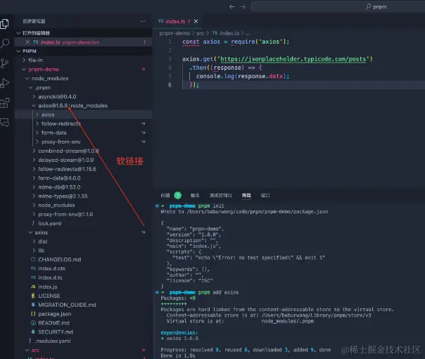Image resolution: width=425 pixels, height=359 pixels.
Task: Expand the delayed-stream@1.0.0 folder
Action: point(83,160)
